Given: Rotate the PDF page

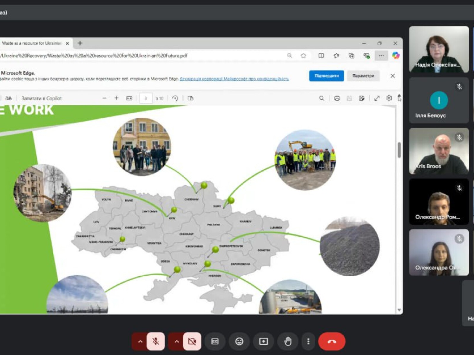Looking at the screenshot, I should 175,98.
